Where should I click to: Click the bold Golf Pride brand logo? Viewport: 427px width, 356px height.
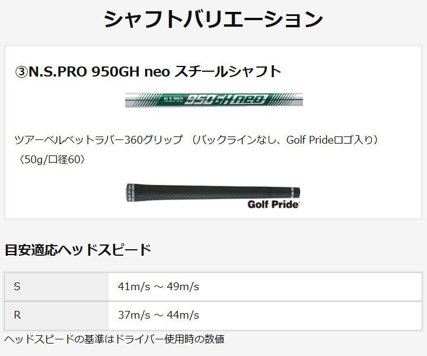click(273, 205)
